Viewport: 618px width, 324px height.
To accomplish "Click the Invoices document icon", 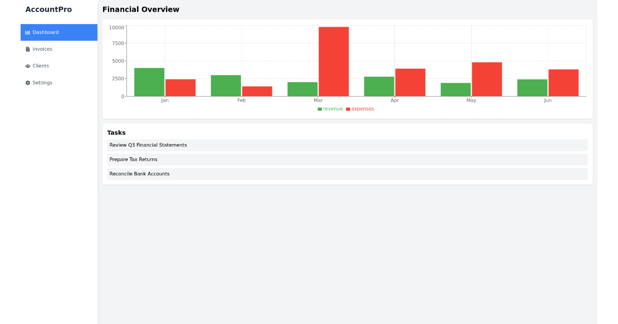I will (27, 49).
